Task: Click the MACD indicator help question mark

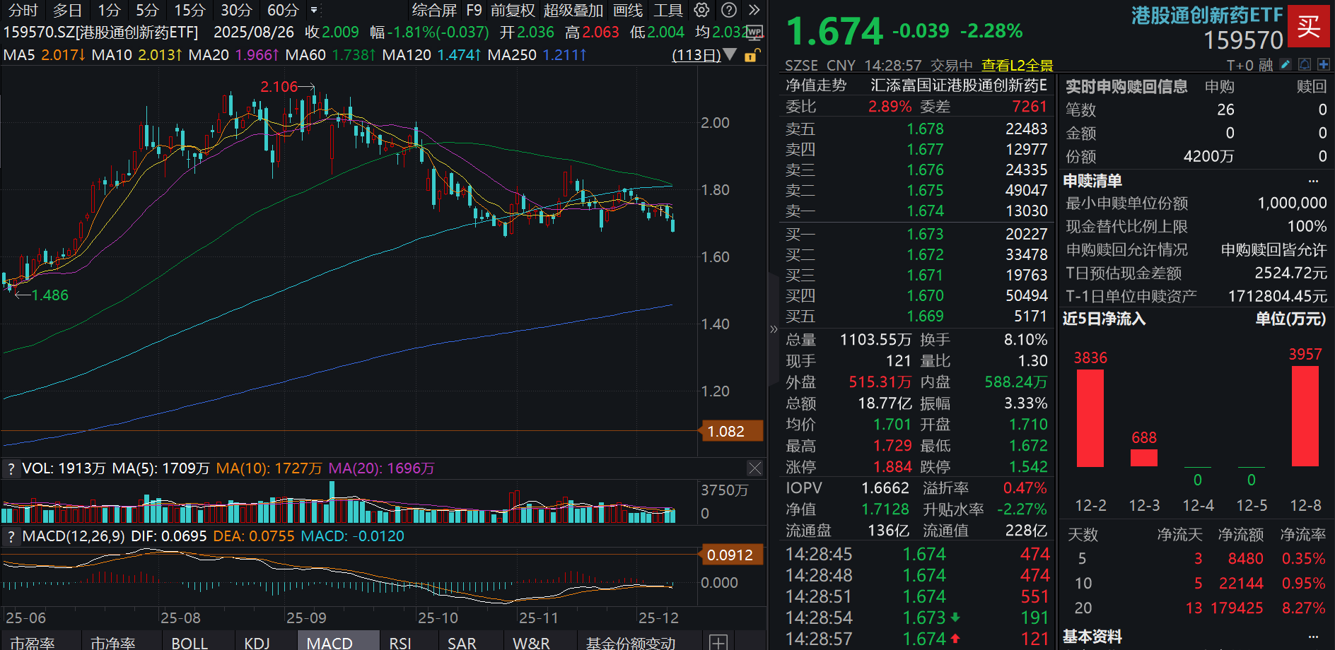Action: [11, 536]
